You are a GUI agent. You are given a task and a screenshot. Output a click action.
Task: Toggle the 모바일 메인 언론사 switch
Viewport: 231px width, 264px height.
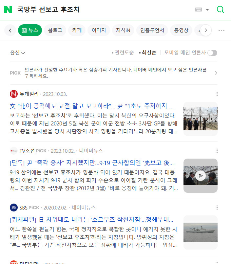212,53
